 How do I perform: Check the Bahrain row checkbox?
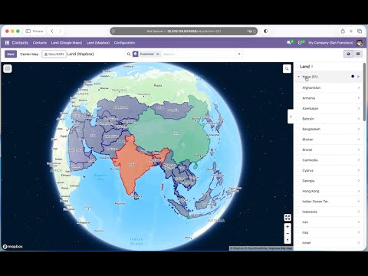pyautogui.click(x=297, y=119)
